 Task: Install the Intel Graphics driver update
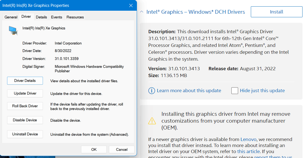[x=276, y=12]
